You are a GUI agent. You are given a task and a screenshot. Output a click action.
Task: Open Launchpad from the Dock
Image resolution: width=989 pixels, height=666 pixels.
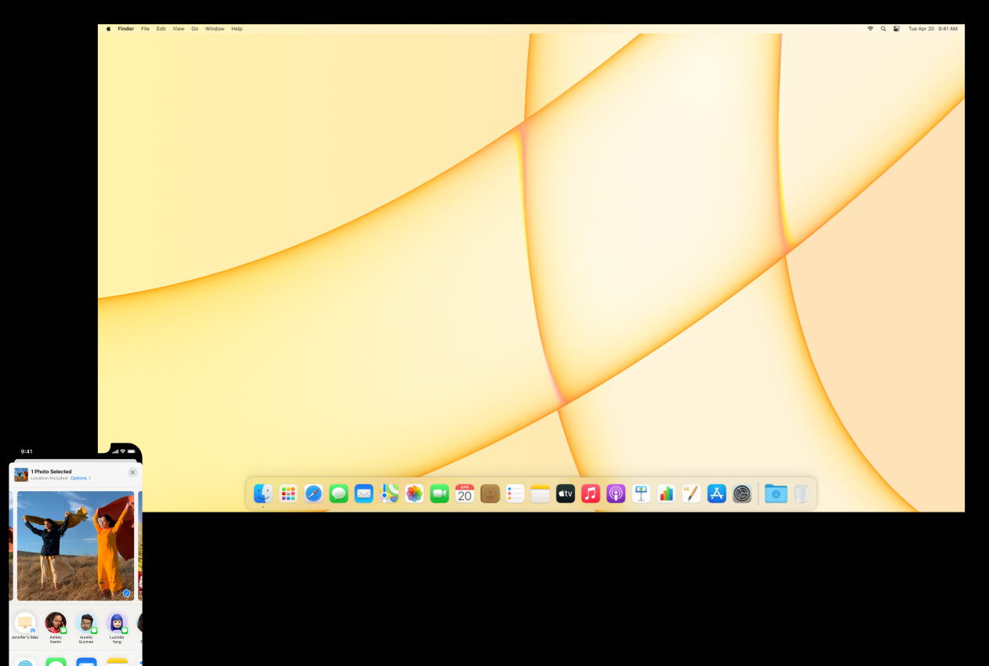[288, 494]
